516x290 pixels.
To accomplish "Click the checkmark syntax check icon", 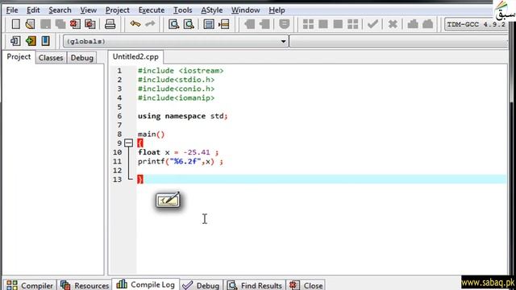I will [x=372, y=24].
